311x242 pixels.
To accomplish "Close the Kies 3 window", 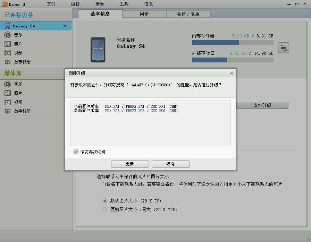I will [x=304, y=4].
